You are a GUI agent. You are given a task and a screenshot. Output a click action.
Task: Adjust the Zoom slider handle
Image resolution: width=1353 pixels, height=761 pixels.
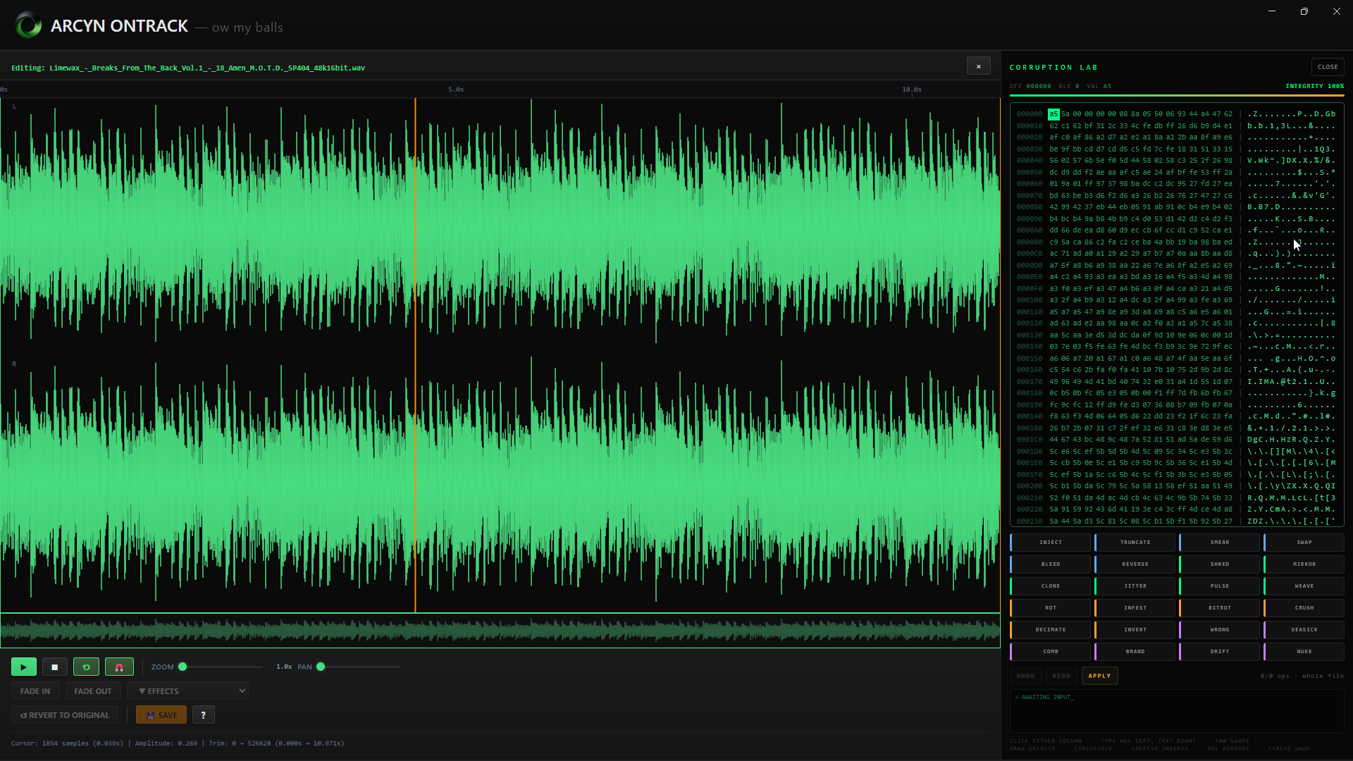click(x=183, y=667)
